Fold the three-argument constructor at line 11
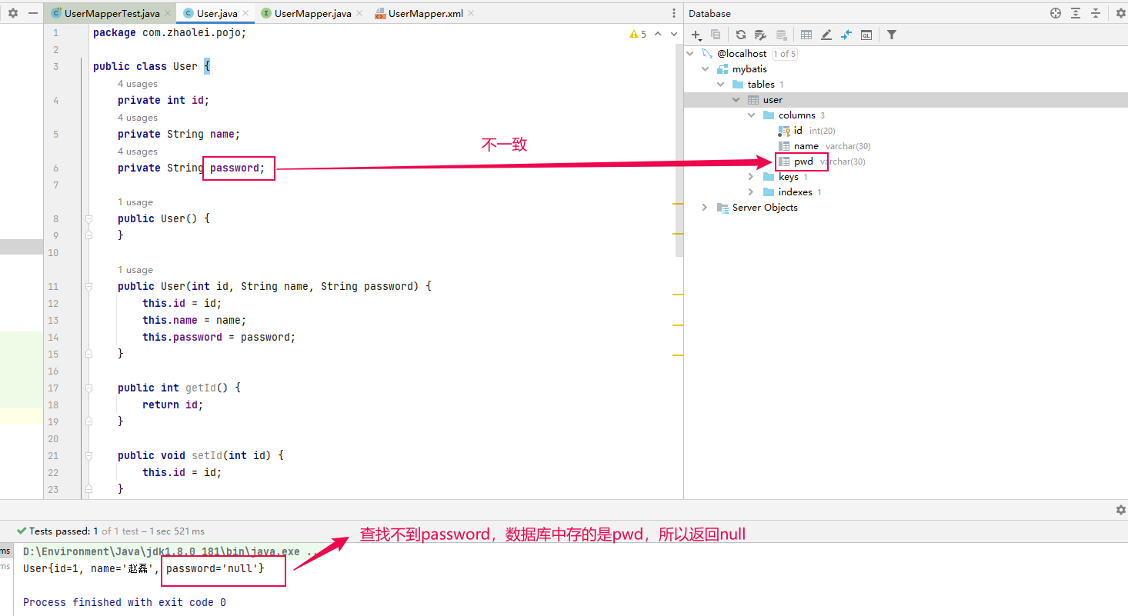 88,286
